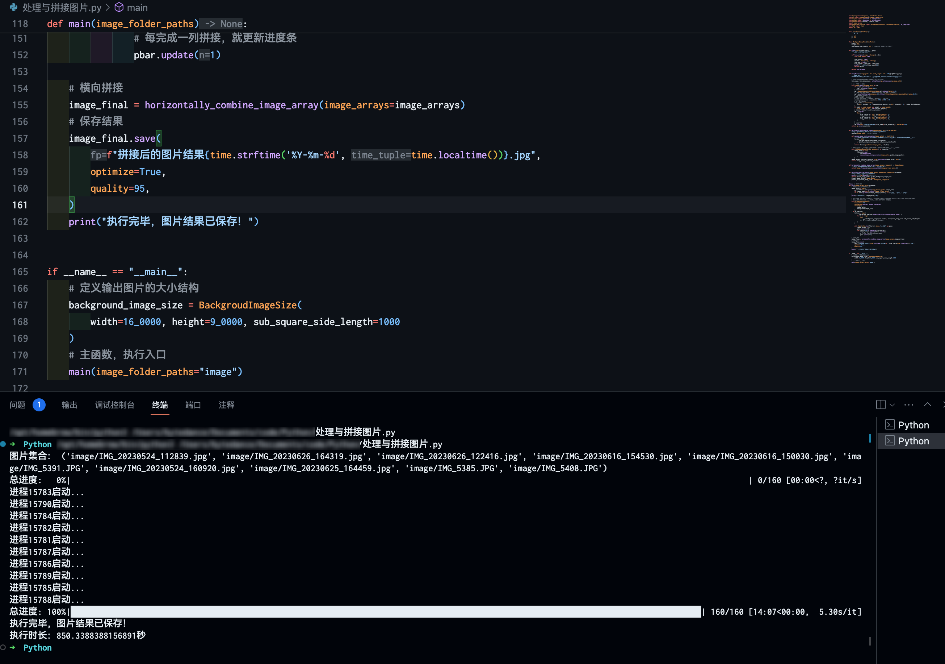945x664 pixels.
Task: Click the 160/160 progress counter text
Action: tap(727, 612)
